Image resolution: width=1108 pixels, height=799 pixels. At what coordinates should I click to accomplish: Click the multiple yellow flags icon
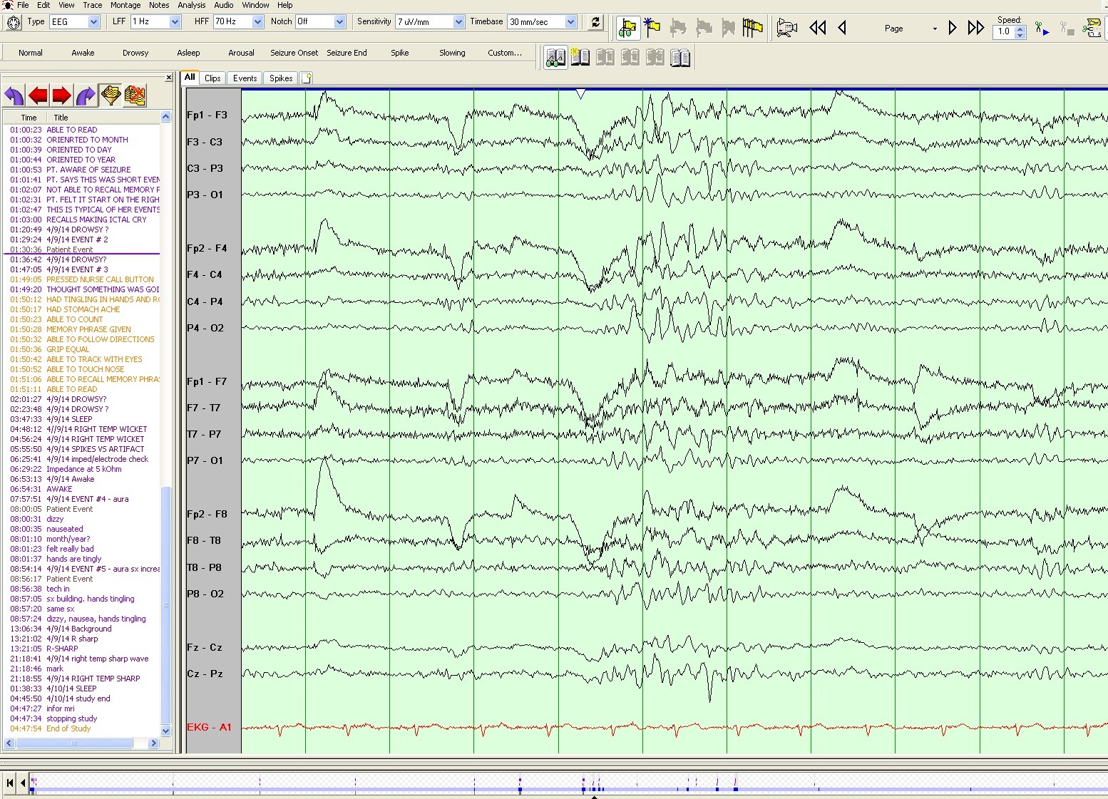point(752,29)
